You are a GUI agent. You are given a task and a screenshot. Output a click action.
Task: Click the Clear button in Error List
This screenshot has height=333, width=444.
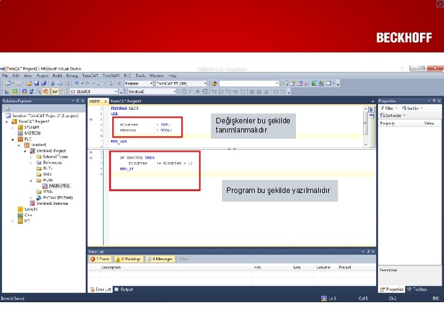pyautogui.click(x=184, y=259)
